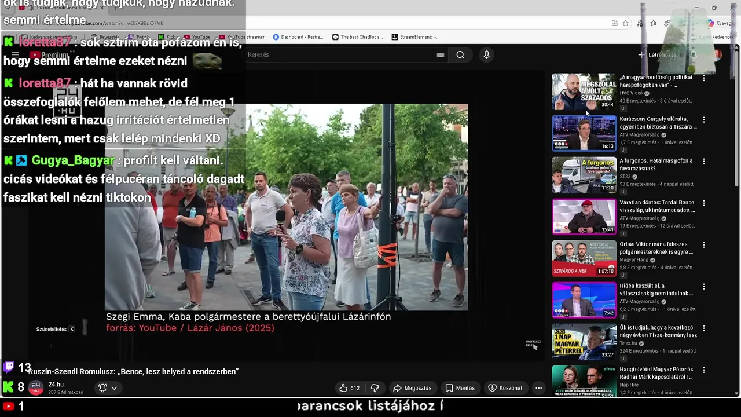Visit the Telex.hu channel name

pos(628,343)
